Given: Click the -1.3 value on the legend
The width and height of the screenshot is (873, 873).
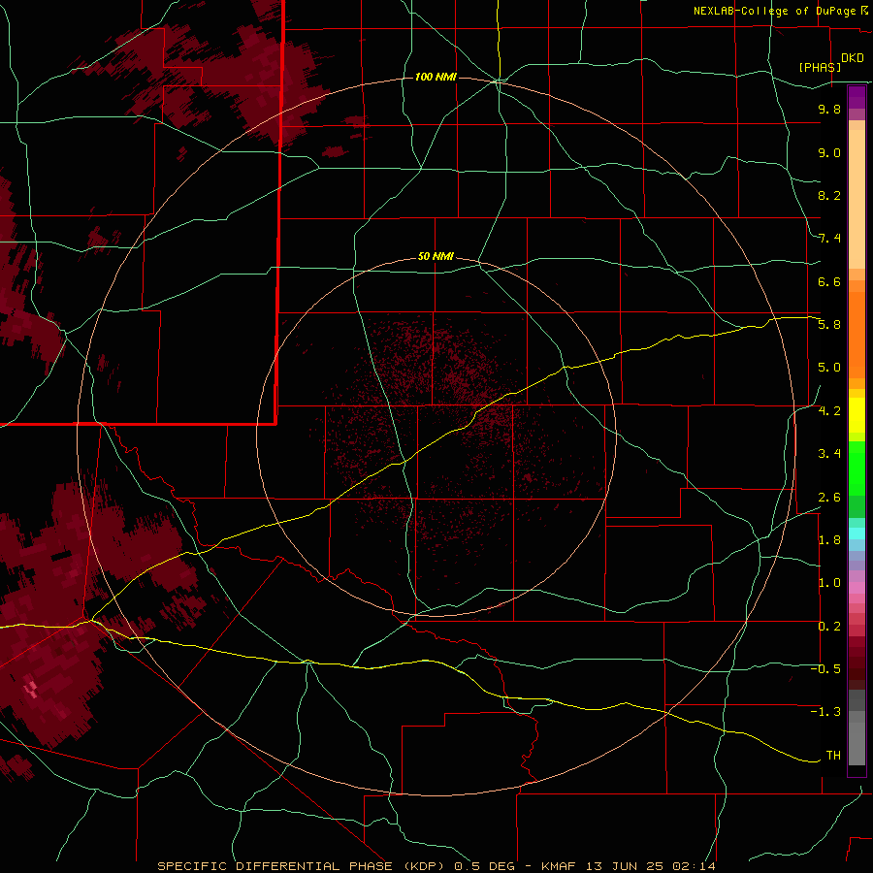Looking at the screenshot, I should 825,712.
